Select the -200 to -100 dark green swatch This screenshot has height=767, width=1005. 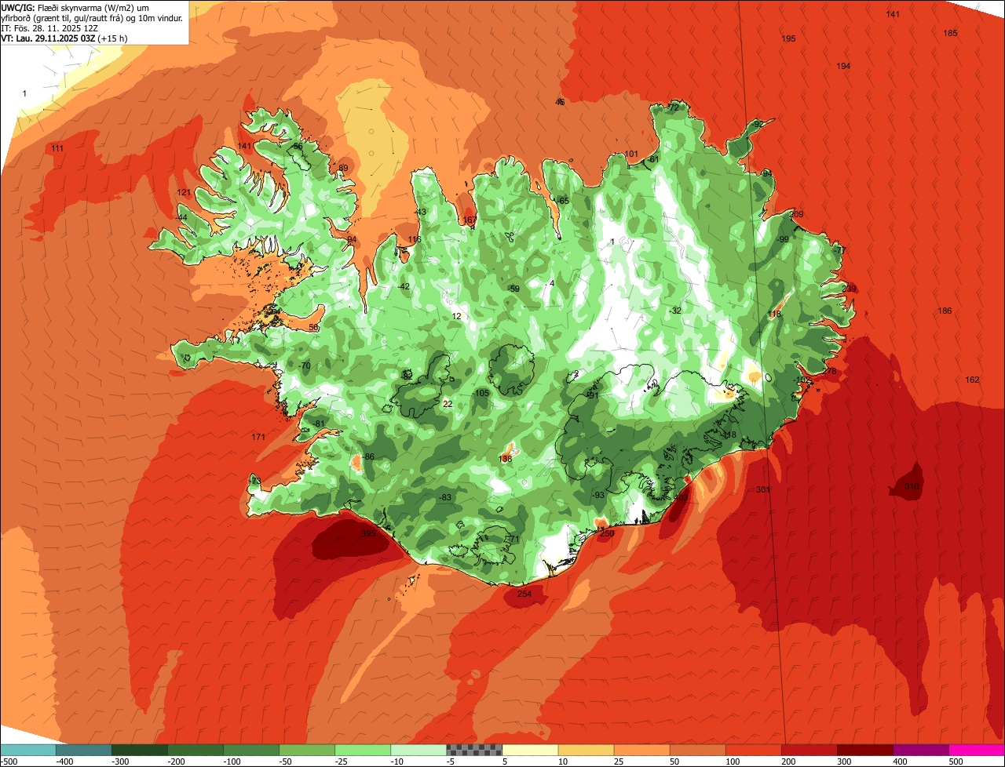coord(196,749)
